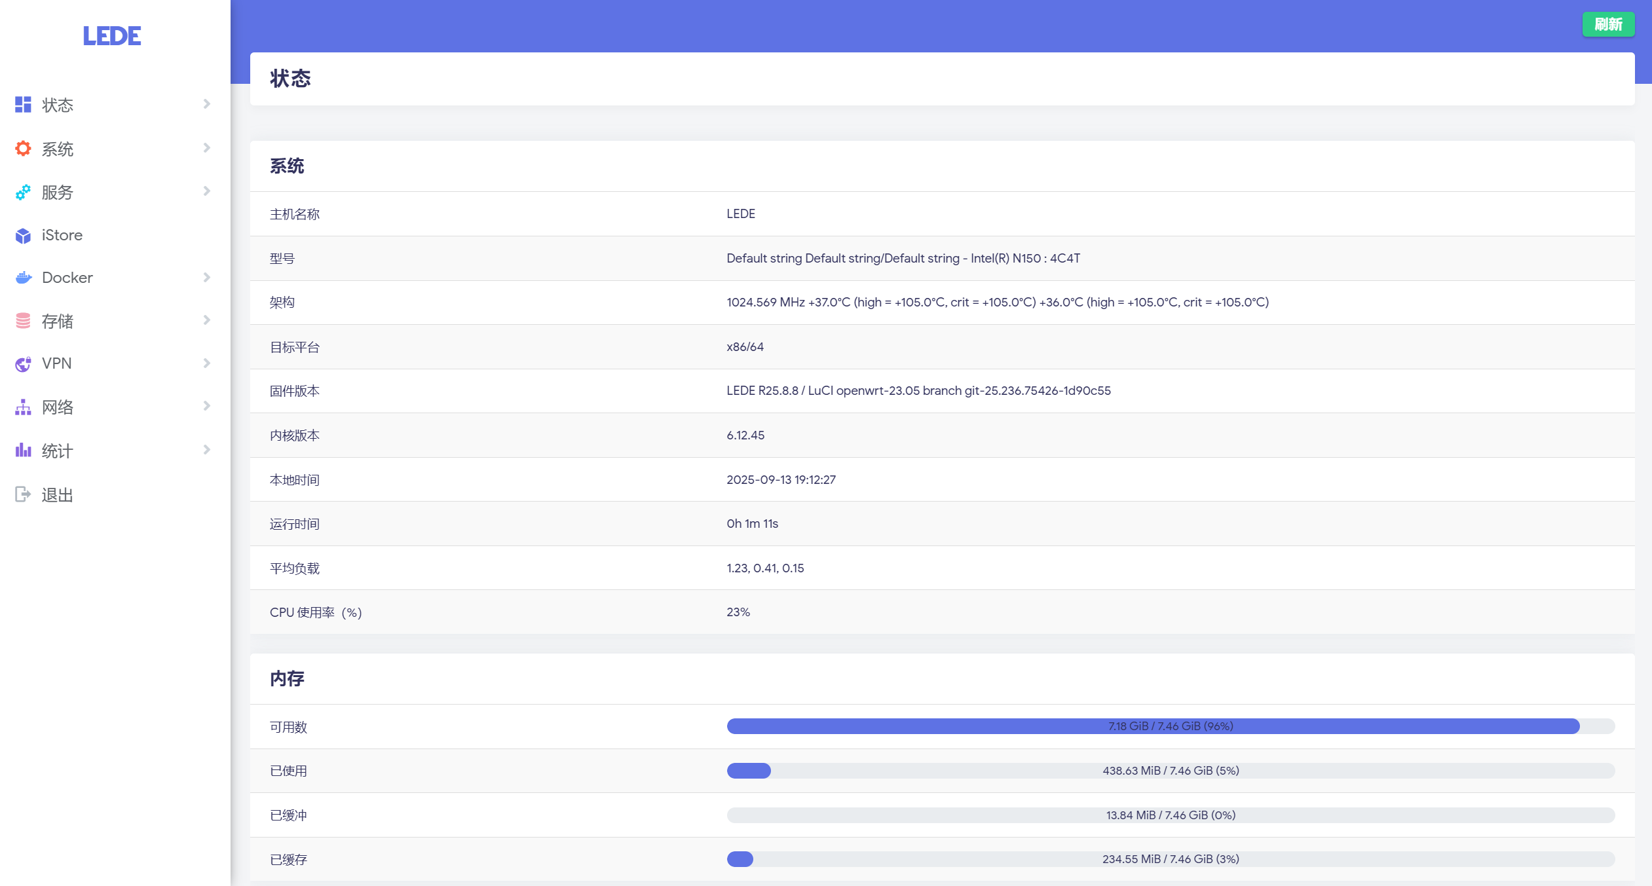Image resolution: width=1652 pixels, height=886 pixels.
Task: Click the logout exit icon
Action: 23,494
